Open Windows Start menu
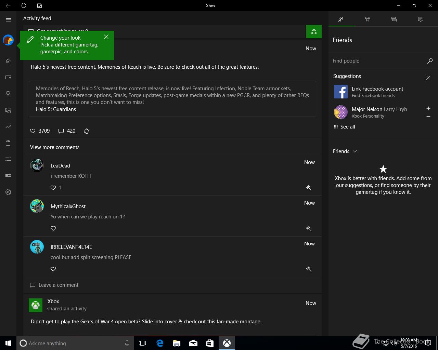 coord(8,343)
